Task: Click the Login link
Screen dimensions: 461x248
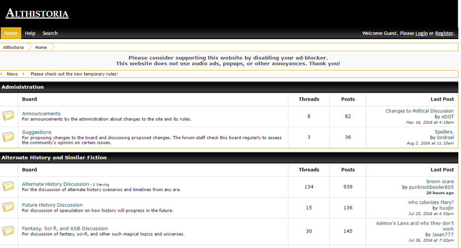Action: click(421, 33)
